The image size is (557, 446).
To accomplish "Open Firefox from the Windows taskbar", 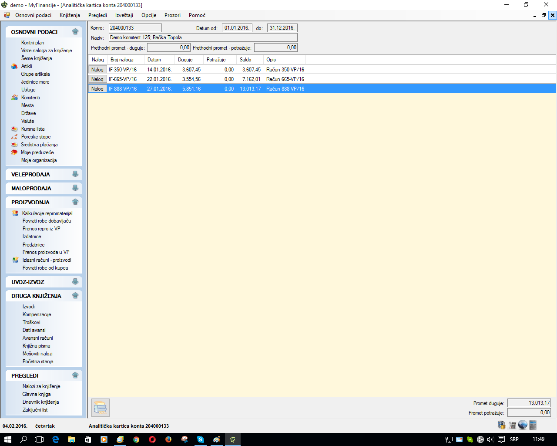I will point(168,439).
